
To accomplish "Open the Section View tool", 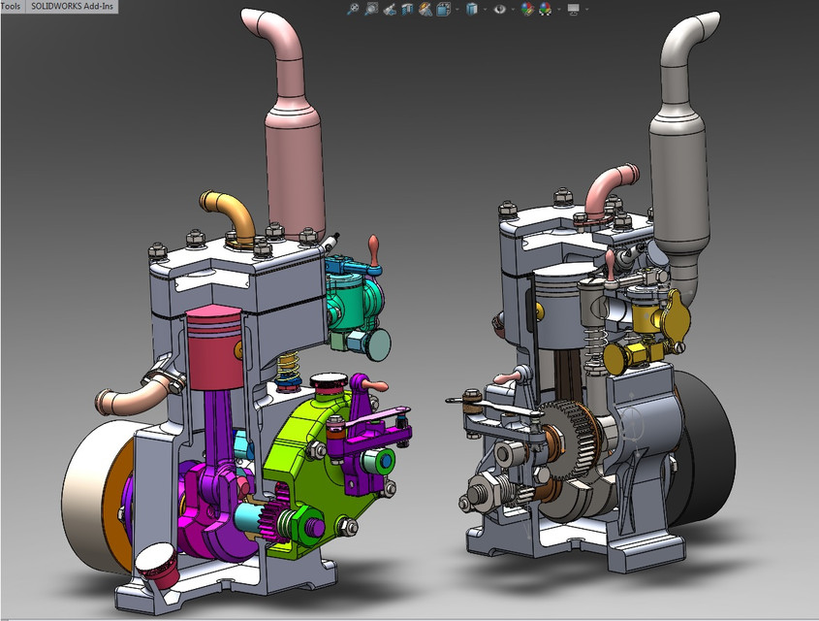I will point(406,8).
